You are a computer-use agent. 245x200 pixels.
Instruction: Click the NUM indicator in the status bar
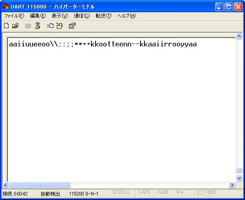(163, 192)
